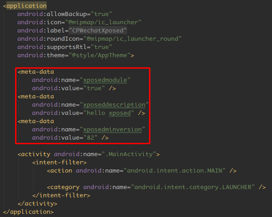Select the opening intent-filter tag
This screenshot has height=217, width=272.
tap(59, 162)
